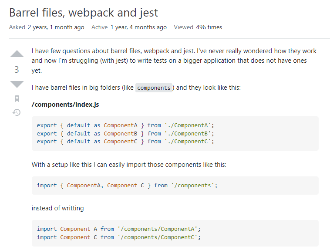Downvote the question with the down arrow
The height and width of the screenshot is (250, 330).
tap(17, 84)
